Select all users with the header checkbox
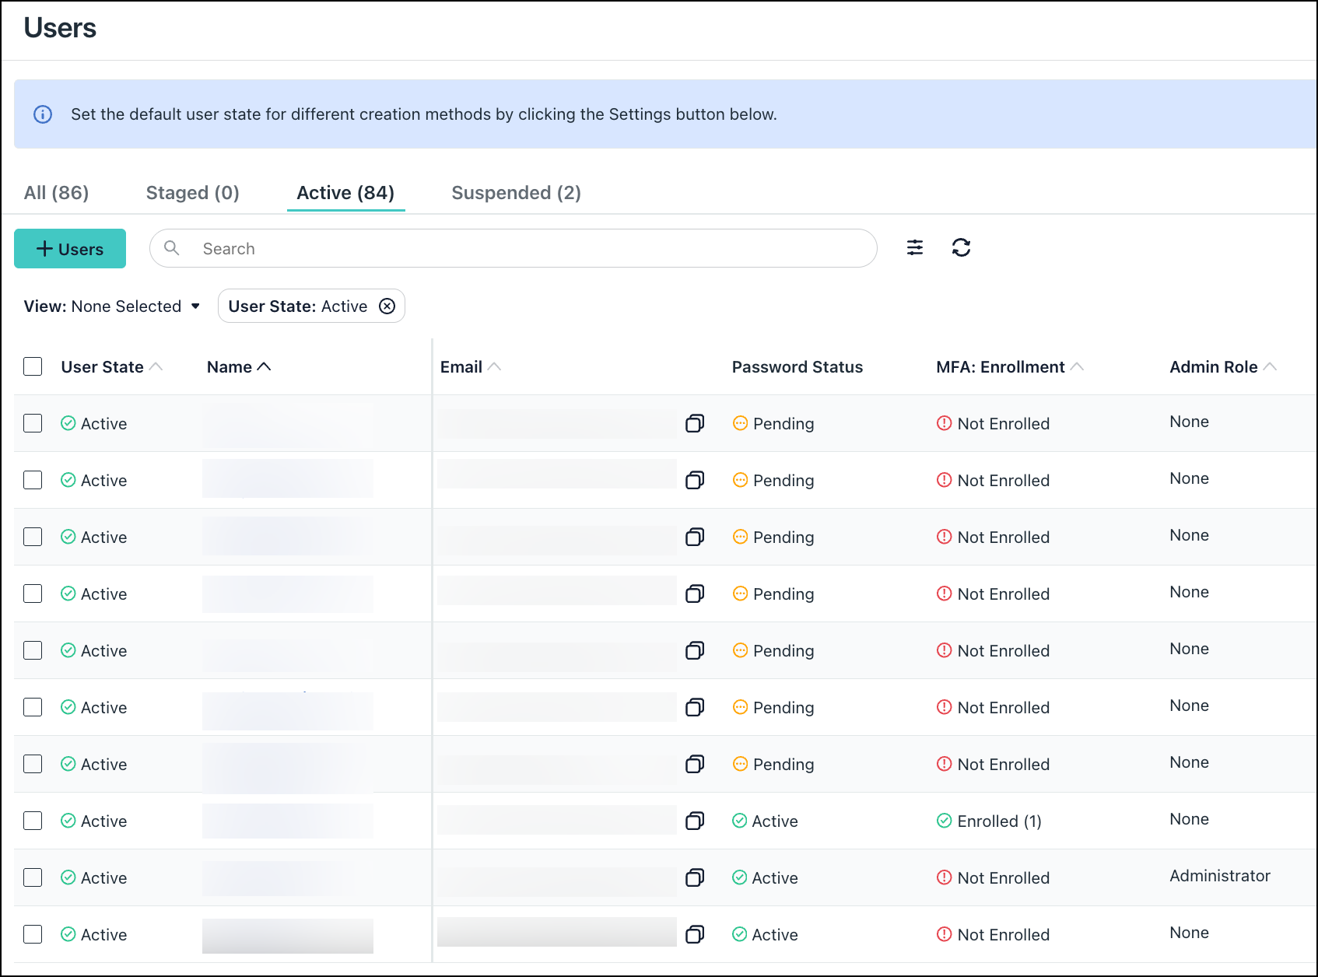The height and width of the screenshot is (977, 1318). [33, 366]
